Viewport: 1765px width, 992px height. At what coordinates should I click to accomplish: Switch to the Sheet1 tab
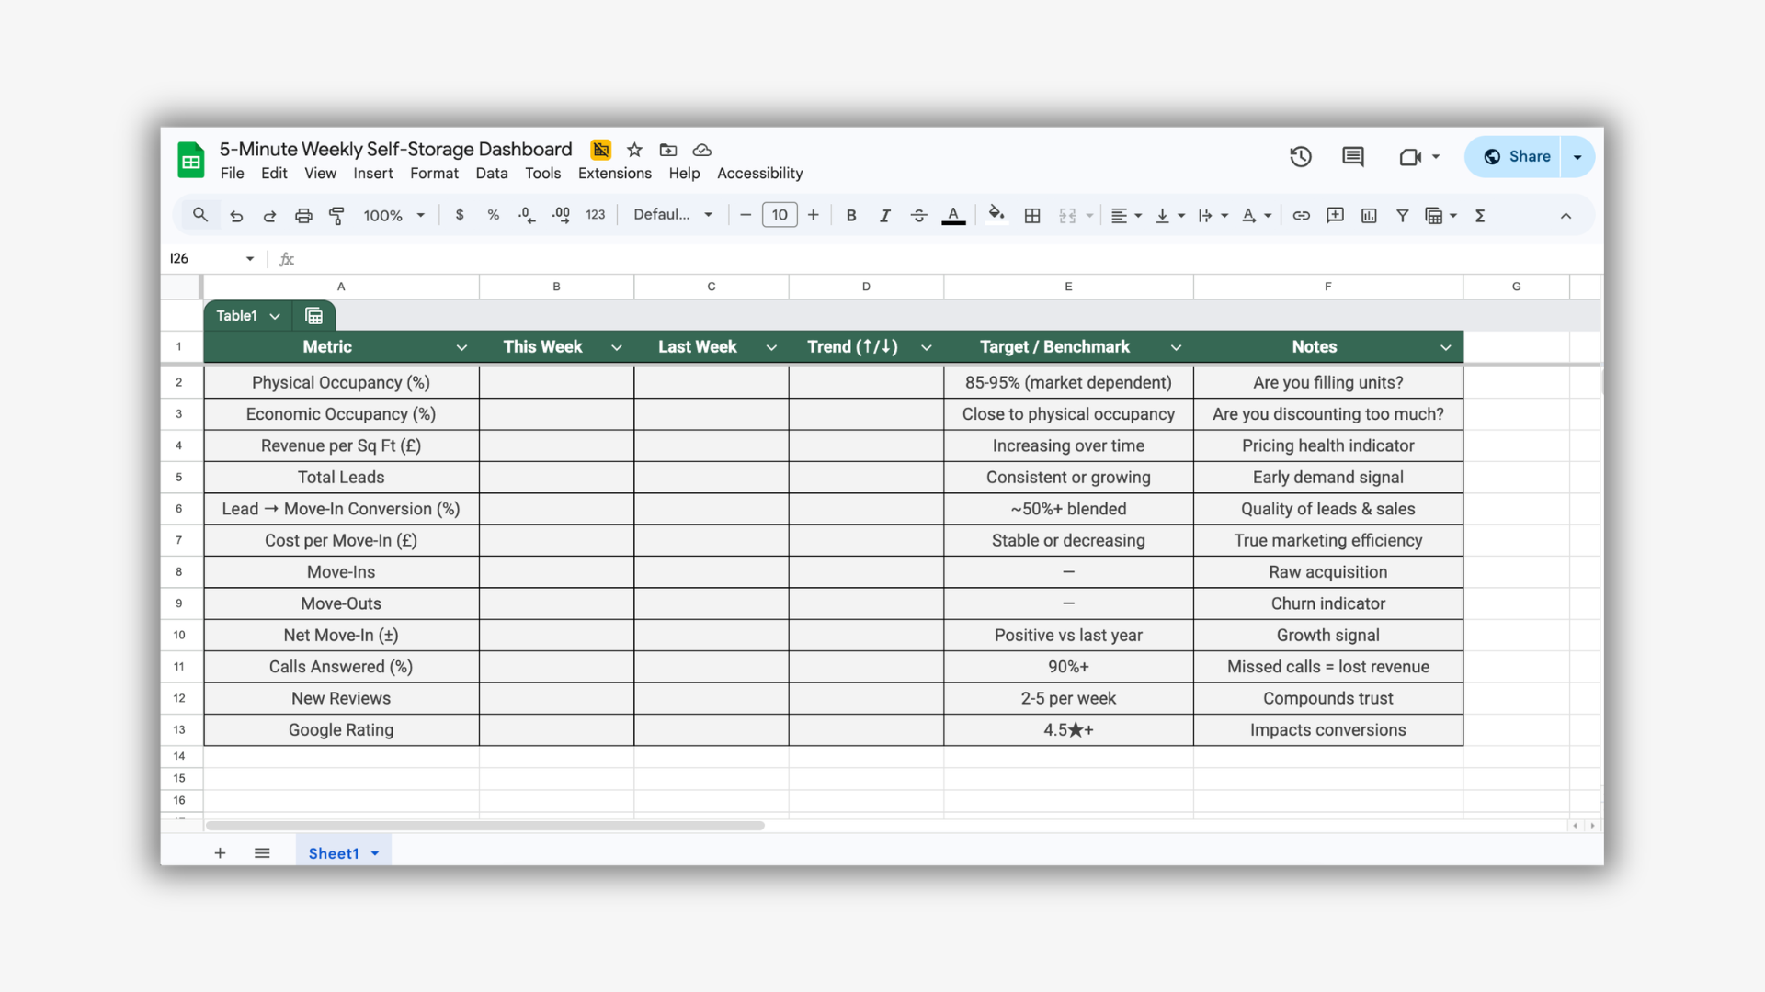(x=334, y=853)
